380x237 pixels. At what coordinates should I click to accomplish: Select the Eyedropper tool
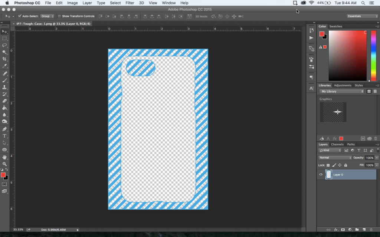pos(5,66)
